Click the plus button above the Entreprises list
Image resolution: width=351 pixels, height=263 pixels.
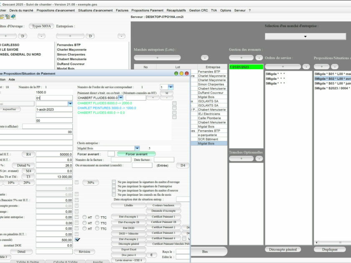(x=70, y=36)
